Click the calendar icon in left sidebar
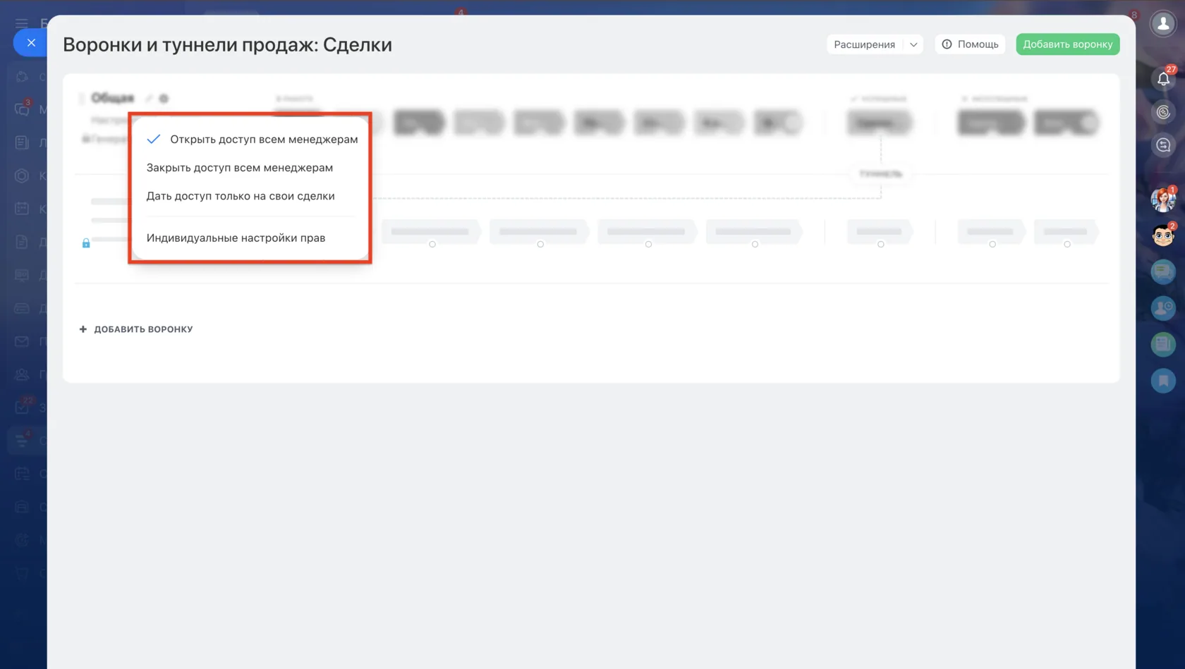This screenshot has width=1185, height=669. click(x=22, y=209)
